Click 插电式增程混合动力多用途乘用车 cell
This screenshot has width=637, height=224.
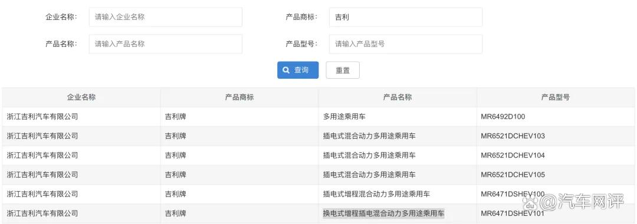(x=376, y=194)
